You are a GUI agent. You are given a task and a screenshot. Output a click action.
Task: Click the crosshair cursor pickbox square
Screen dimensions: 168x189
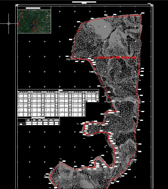(9, 24)
